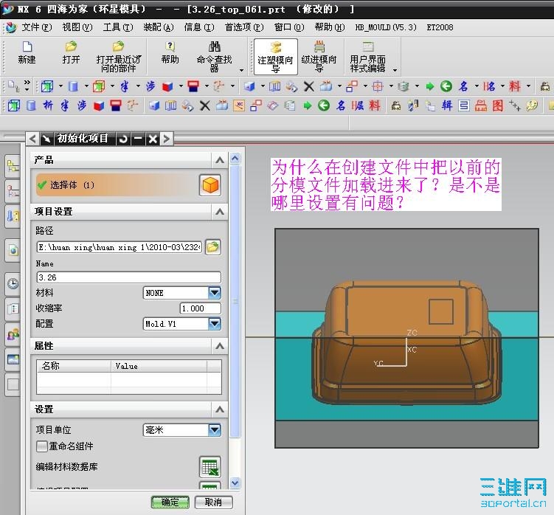Open 用户界面样式编辑 UI styler
The height and width of the screenshot is (515, 554).
[368, 57]
